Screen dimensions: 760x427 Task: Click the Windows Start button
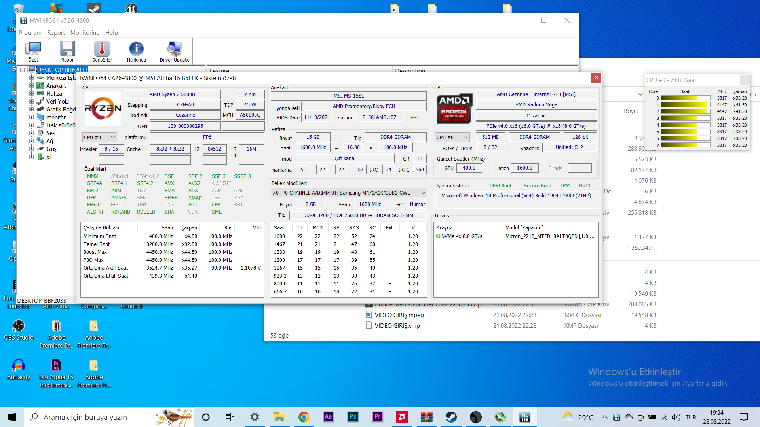pos(12,417)
